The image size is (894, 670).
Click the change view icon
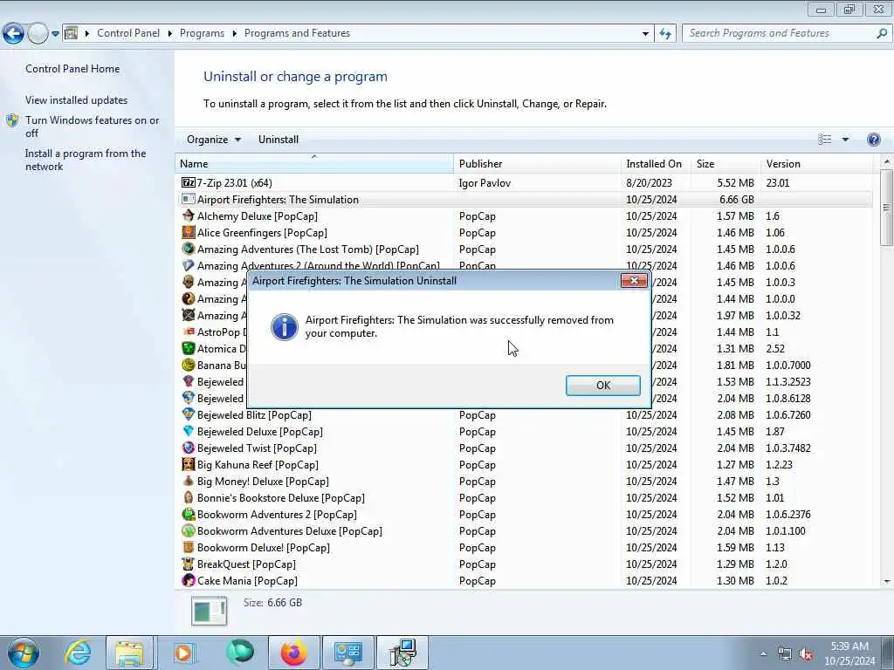(824, 140)
